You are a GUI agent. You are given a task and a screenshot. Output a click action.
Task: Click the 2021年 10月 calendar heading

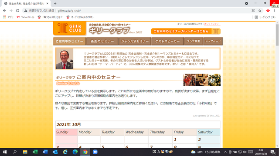(x=68, y=124)
